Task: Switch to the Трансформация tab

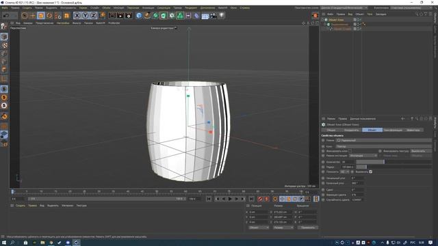Action: click(393, 130)
